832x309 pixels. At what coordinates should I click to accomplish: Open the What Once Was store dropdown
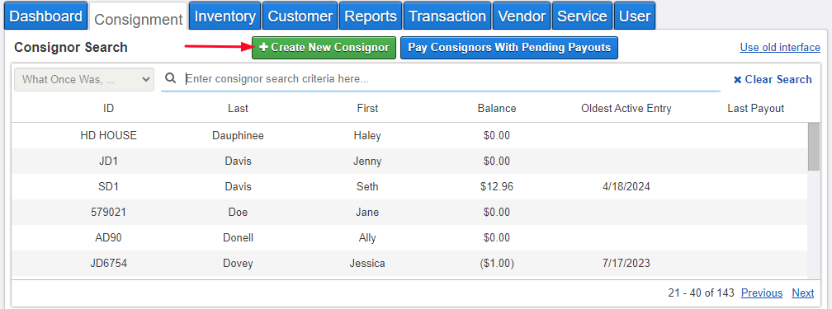(84, 79)
